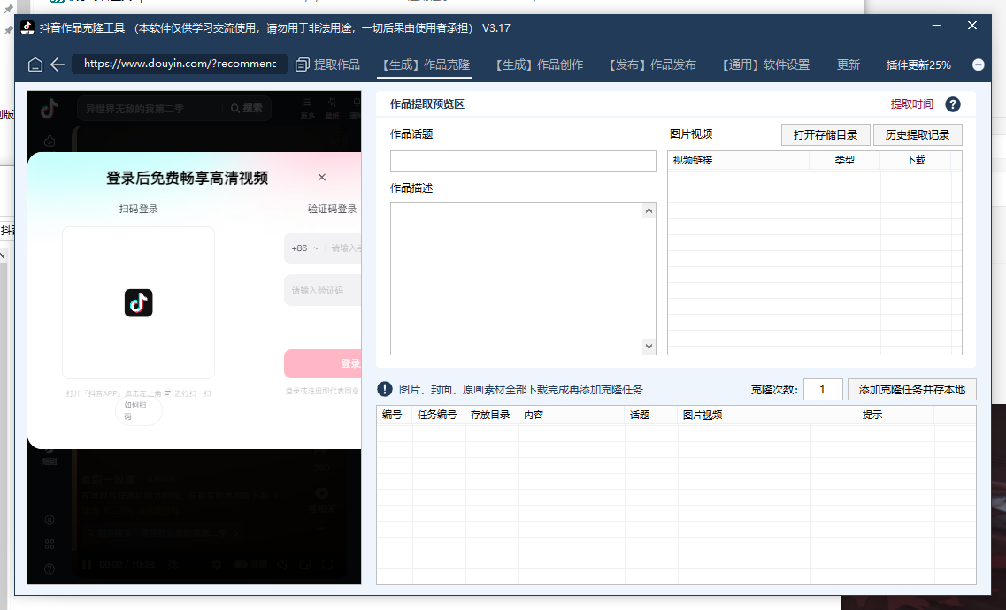Click the app logo in the title bar
The height and width of the screenshot is (610, 1006).
point(27,27)
